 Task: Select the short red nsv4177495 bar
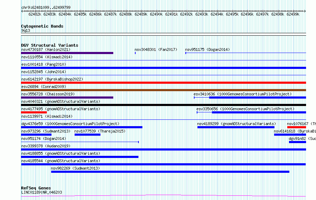34,112
